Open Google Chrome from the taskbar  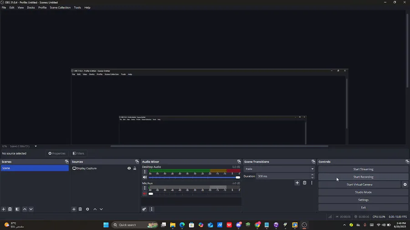(257, 225)
